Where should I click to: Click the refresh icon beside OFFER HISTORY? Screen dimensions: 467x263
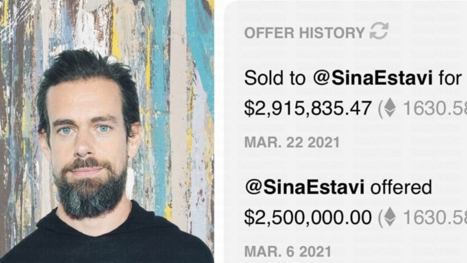click(379, 31)
